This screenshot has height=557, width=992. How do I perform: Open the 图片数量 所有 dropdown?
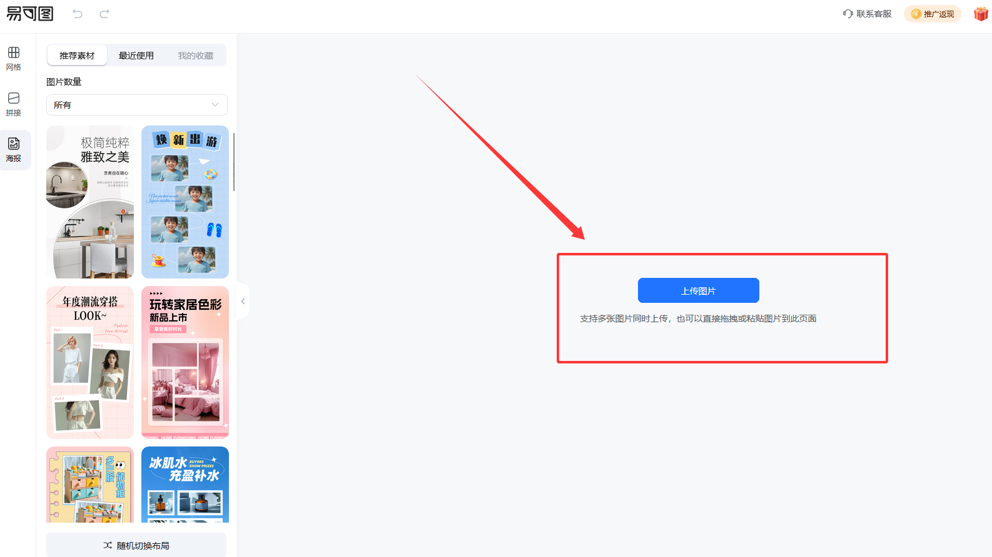137,105
